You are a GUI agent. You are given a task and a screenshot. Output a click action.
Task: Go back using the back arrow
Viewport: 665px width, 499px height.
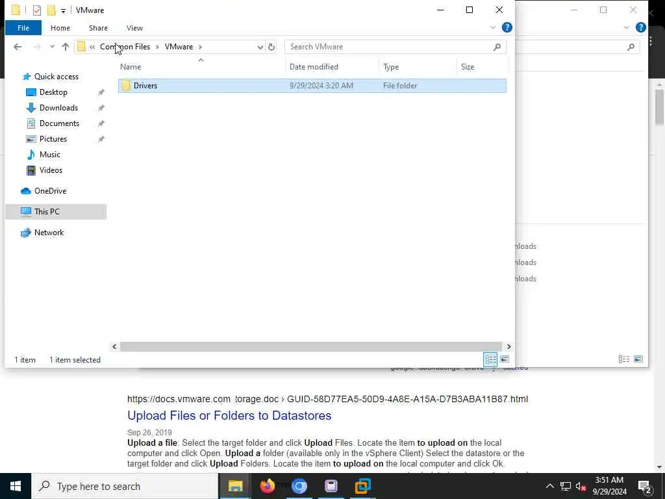point(18,47)
